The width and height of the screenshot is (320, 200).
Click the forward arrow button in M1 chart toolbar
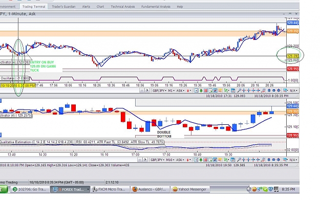[x=147, y=91]
